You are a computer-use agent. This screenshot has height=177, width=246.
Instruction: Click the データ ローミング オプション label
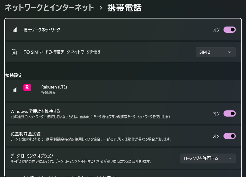tap(32, 156)
